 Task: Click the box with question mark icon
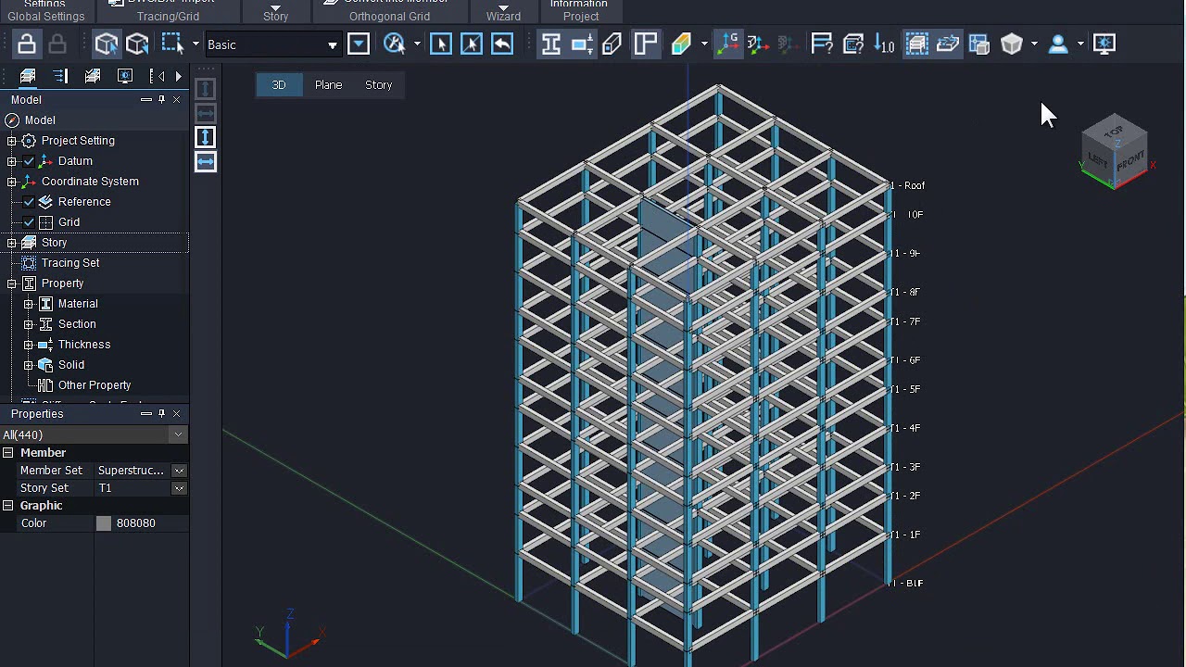tap(853, 44)
